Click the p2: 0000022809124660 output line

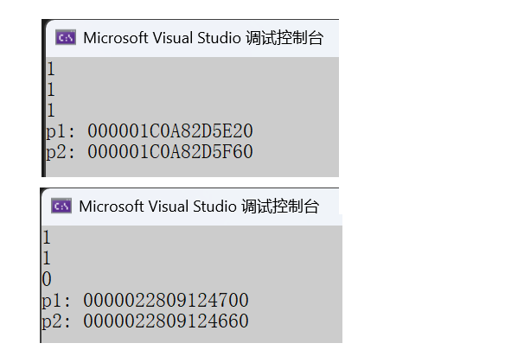pos(145,321)
